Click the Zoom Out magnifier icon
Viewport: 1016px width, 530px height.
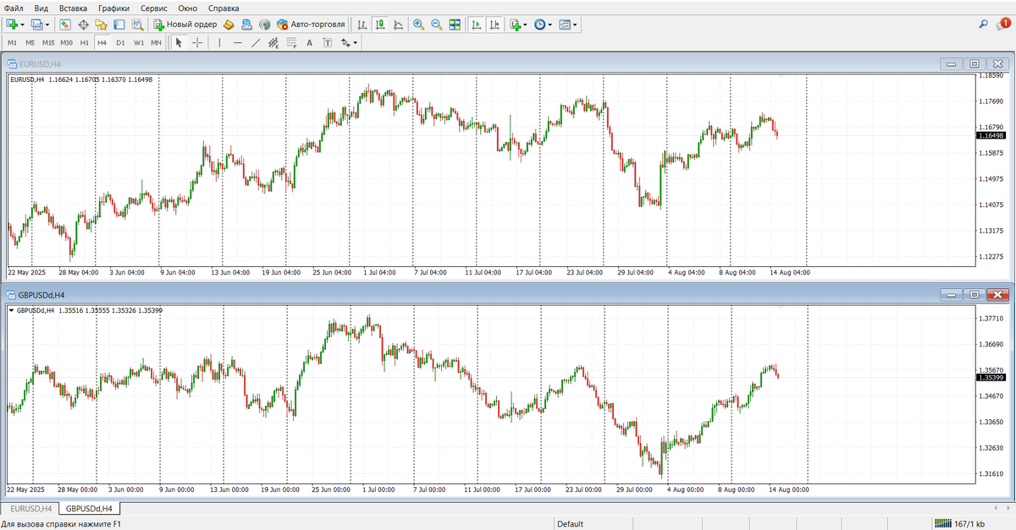(436, 25)
